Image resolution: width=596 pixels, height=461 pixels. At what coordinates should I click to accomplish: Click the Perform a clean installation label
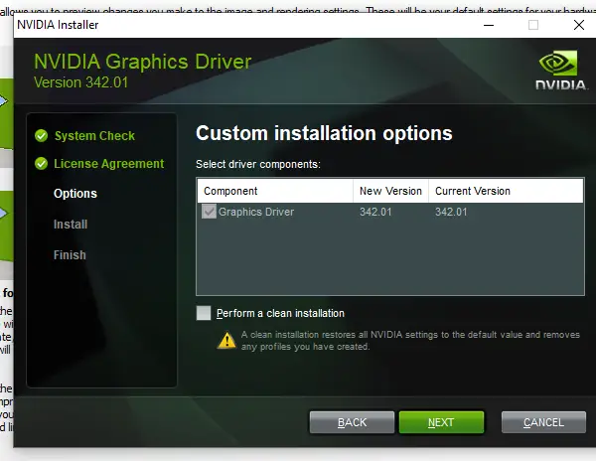pyautogui.click(x=280, y=313)
